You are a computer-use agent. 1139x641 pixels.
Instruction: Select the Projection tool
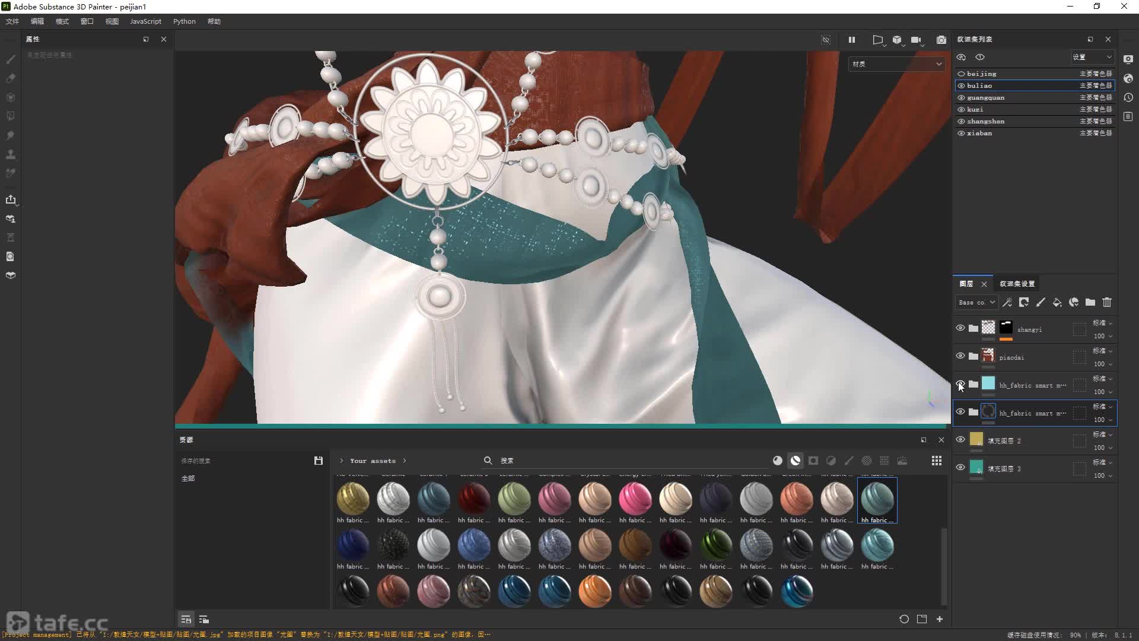click(11, 97)
